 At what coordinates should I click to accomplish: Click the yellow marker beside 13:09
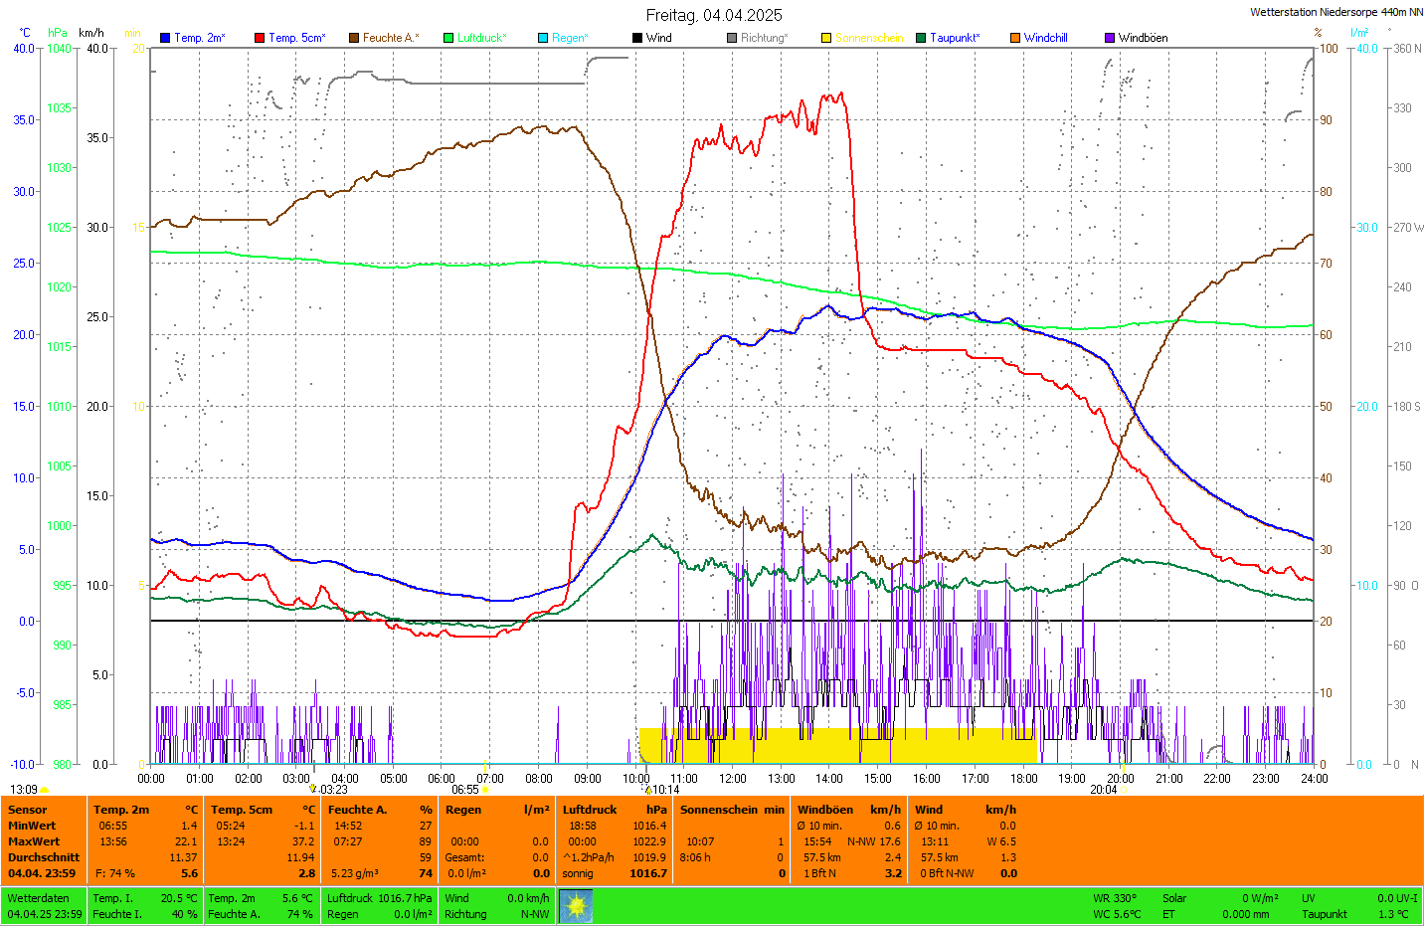(x=45, y=790)
